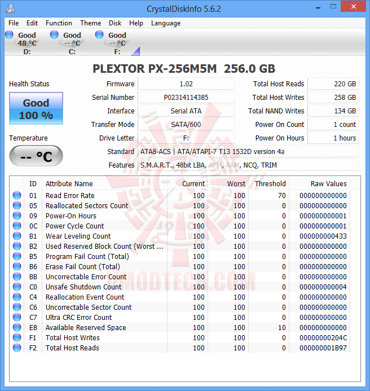Click status orb for Reallocated Sectors Count
Image resolution: width=370 pixels, height=391 pixels.
pos(17,205)
